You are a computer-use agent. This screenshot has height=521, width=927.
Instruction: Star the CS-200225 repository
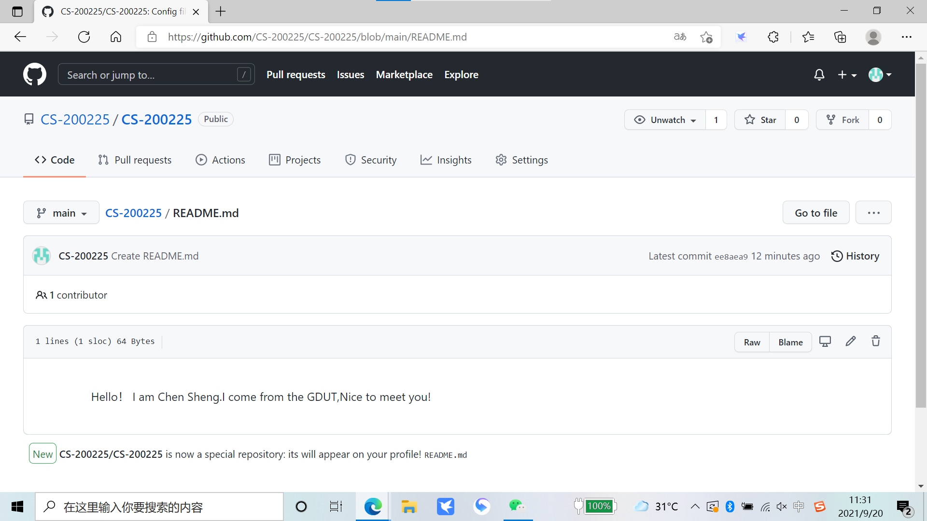pyautogui.click(x=760, y=120)
